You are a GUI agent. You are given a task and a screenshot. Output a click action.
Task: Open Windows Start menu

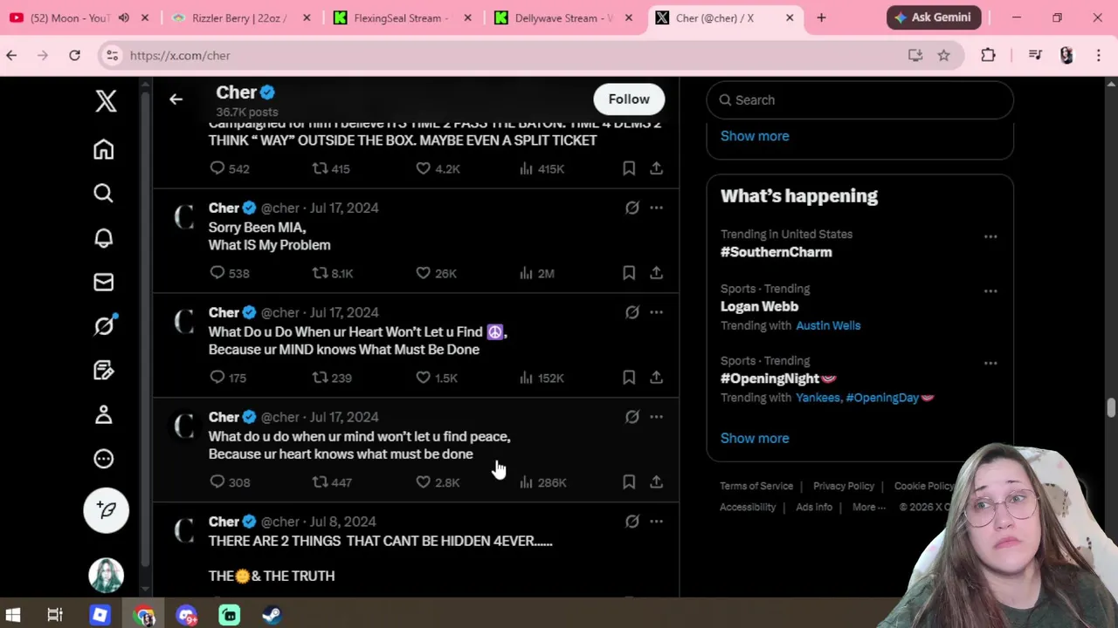(x=13, y=615)
